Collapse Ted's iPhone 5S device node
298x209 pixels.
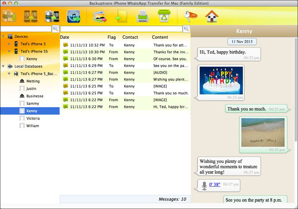tap(9, 51)
